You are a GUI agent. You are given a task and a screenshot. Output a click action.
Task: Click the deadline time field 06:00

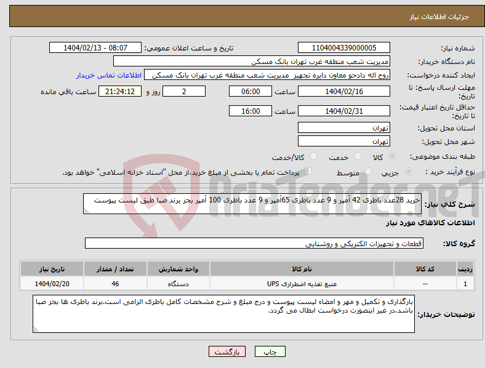click(251, 92)
